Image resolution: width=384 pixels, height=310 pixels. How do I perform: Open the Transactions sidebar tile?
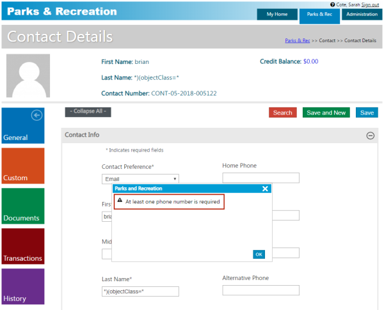tap(23, 247)
